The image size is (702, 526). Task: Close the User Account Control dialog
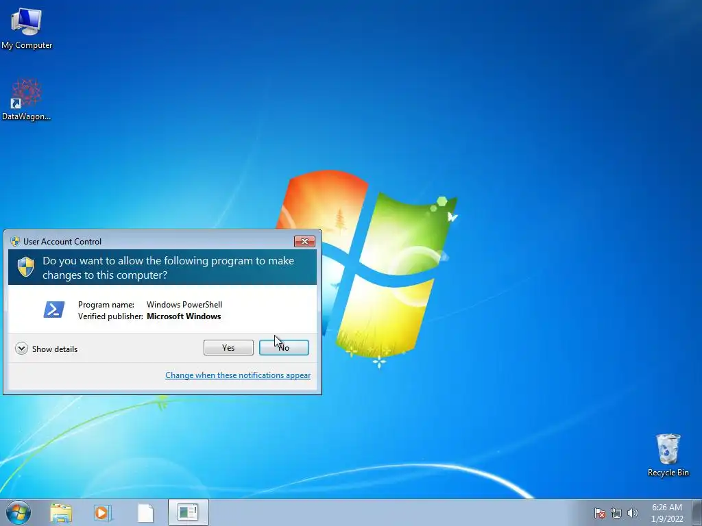[x=304, y=242]
